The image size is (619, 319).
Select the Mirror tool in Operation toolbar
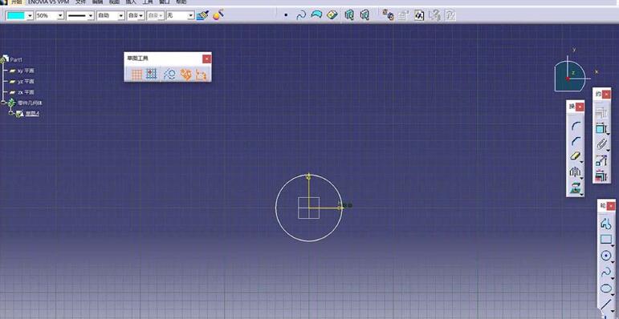point(575,172)
